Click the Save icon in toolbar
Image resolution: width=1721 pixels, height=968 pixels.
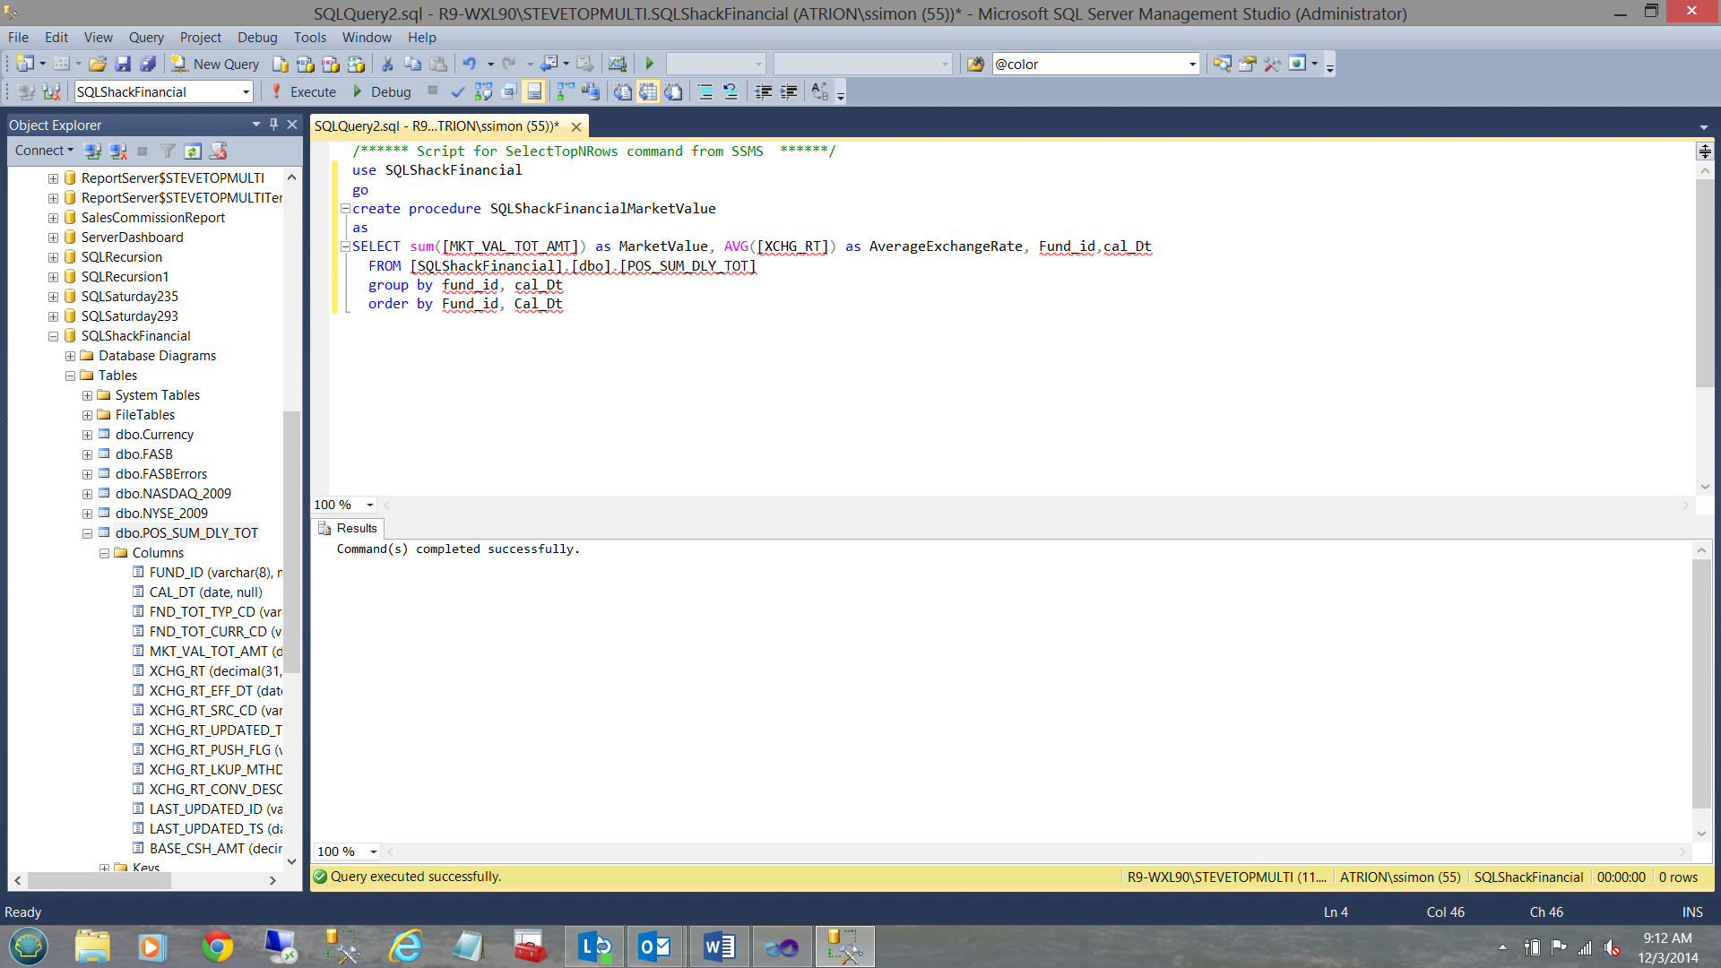point(123,64)
